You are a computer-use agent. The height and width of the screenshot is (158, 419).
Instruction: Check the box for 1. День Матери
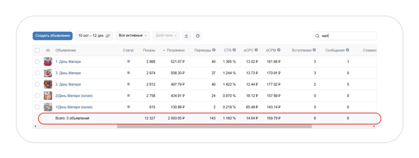coord(37,62)
